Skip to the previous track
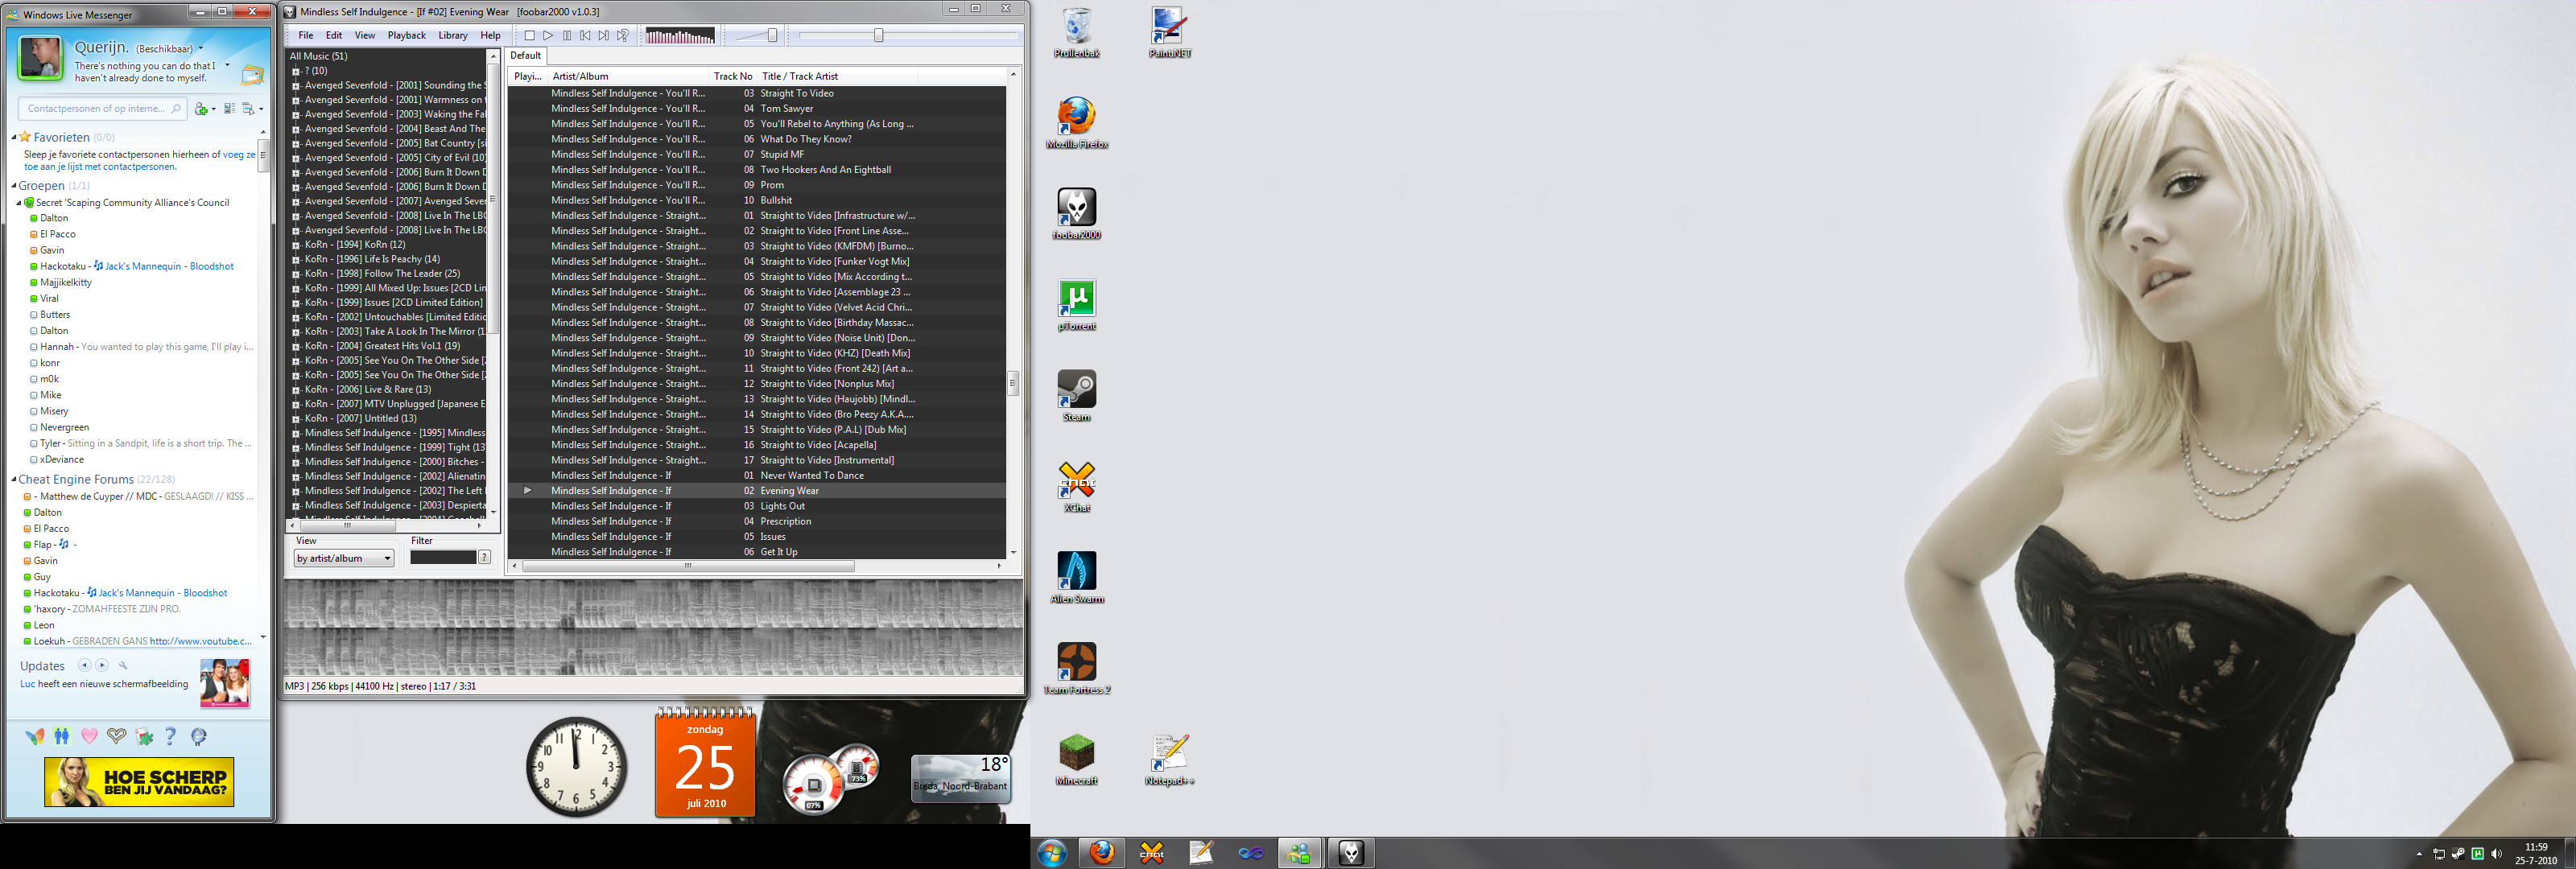The image size is (2576, 869). coord(585,35)
